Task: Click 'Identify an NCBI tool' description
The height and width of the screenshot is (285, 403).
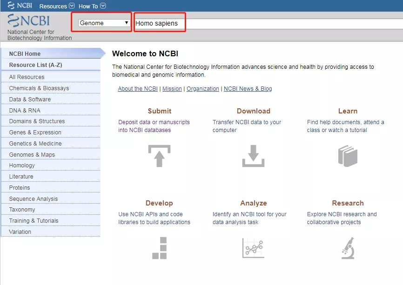Action: [x=249, y=218]
